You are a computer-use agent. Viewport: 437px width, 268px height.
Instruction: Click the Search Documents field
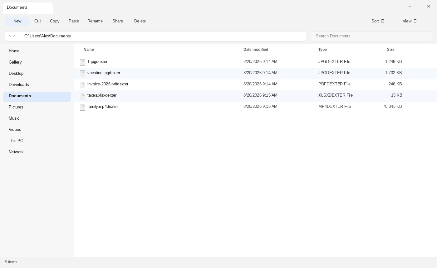[371, 36]
